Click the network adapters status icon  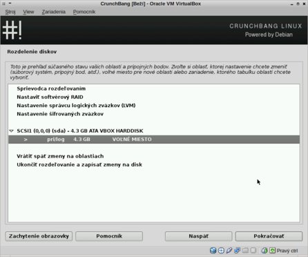click(x=237, y=250)
